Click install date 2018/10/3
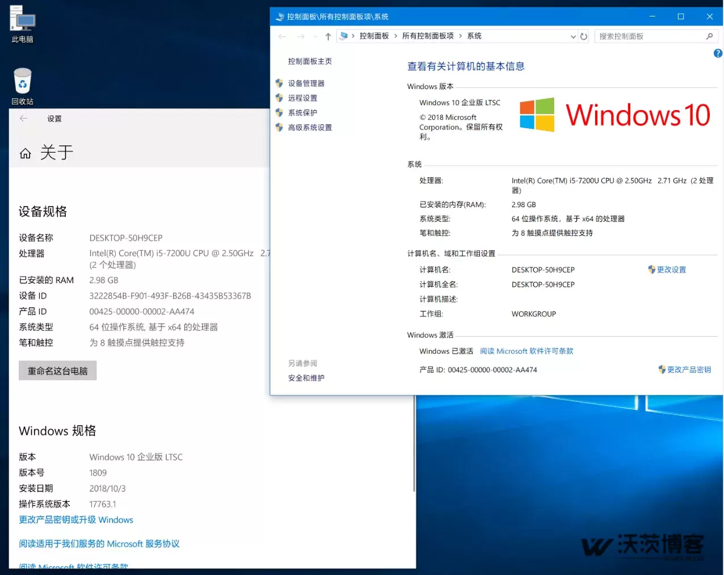 pos(107,488)
